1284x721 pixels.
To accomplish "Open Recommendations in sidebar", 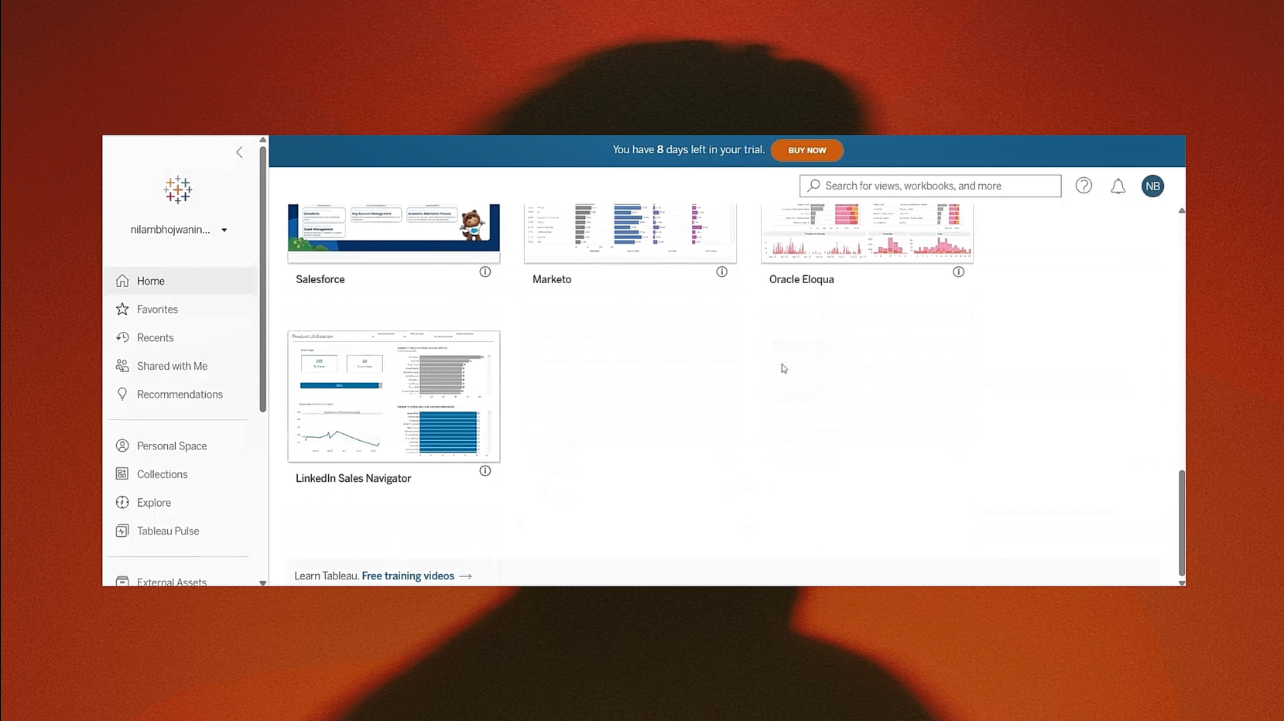I will pos(181,395).
